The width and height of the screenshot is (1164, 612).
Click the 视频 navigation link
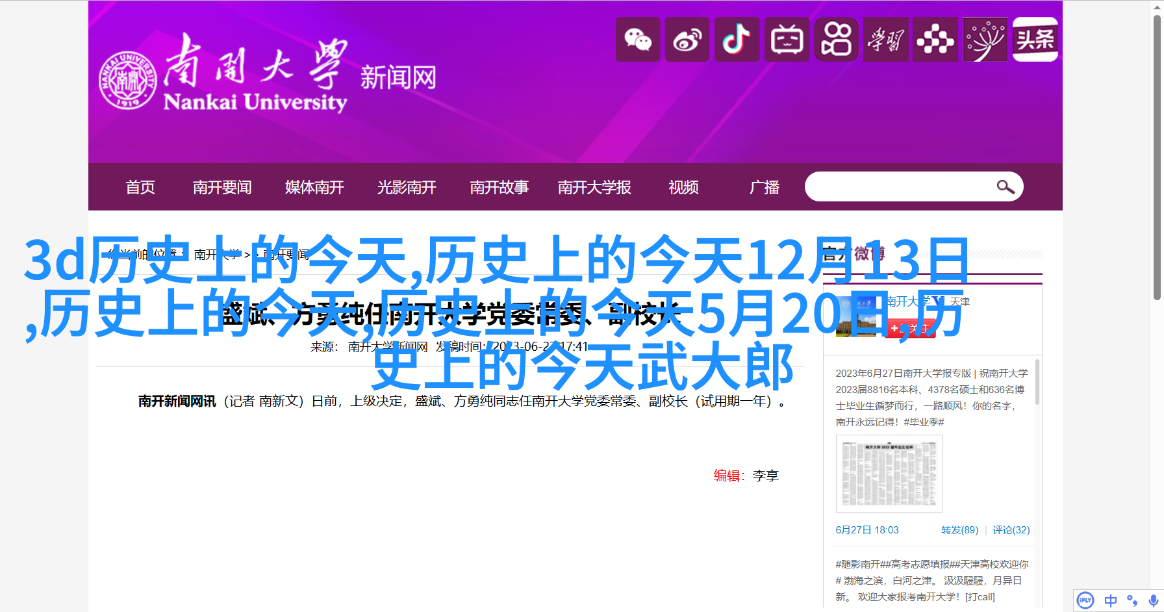(683, 188)
